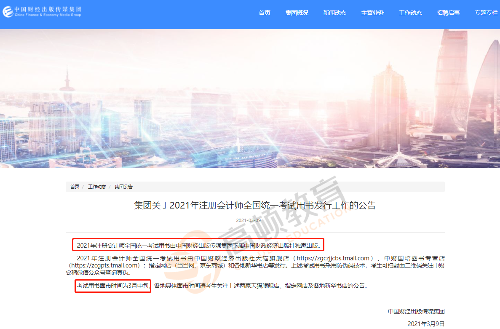Go to 新闻动态 in the top navigation
Image resolution: width=500 pixels, height=329 pixels.
334,13
